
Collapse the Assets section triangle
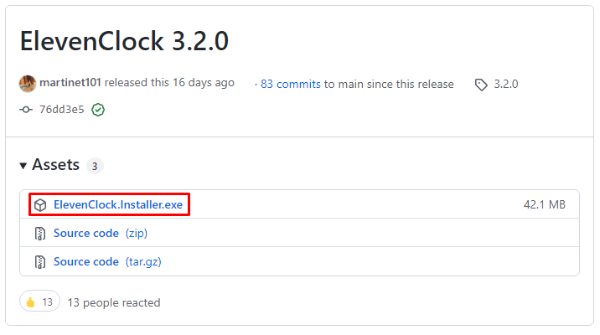pyautogui.click(x=23, y=166)
